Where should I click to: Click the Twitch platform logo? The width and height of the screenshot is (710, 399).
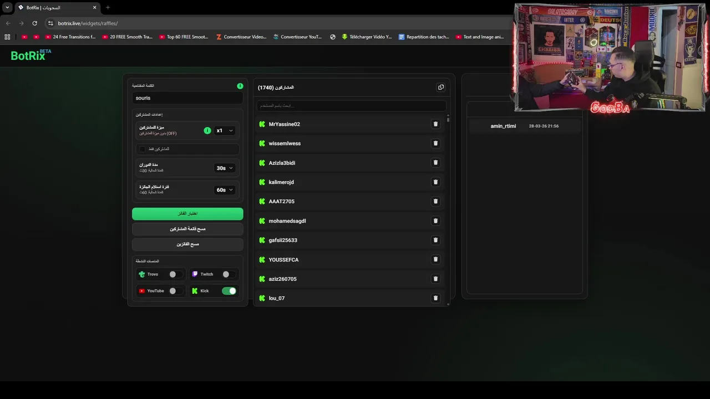point(195,274)
